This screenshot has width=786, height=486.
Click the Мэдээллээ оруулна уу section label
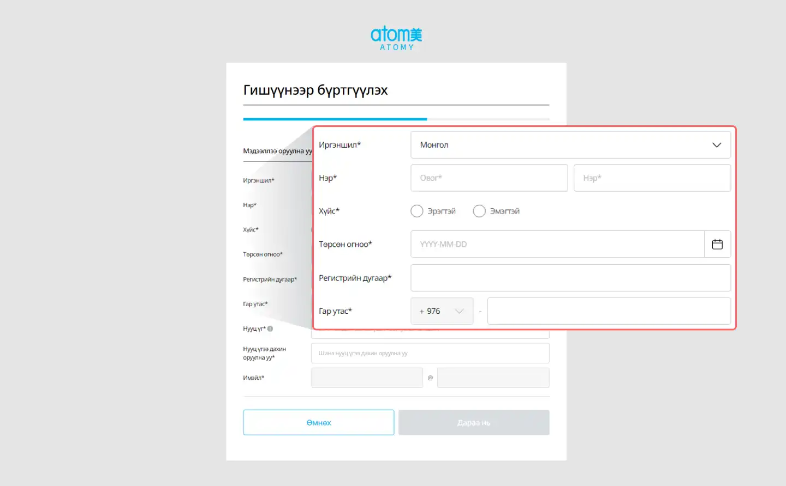pyautogui.click(x=277, y=151)
